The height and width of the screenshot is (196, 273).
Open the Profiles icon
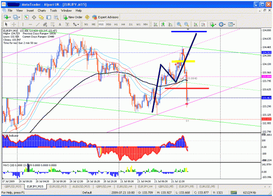coord(15,17)
